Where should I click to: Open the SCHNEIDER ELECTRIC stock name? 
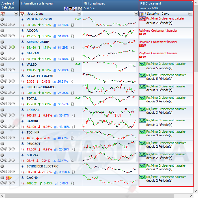tap(42, 166)
